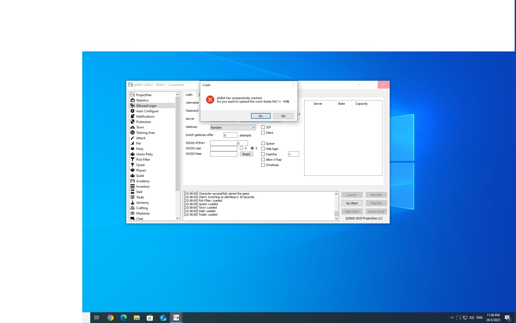Click the Statistics icon in sidebar
Screen dimensions: 516x323
pyautogui.click(x=132, y=100)
